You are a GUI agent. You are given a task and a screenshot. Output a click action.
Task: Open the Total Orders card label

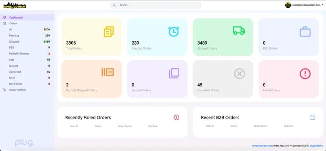pyautogui.click(x=74, y=48)
